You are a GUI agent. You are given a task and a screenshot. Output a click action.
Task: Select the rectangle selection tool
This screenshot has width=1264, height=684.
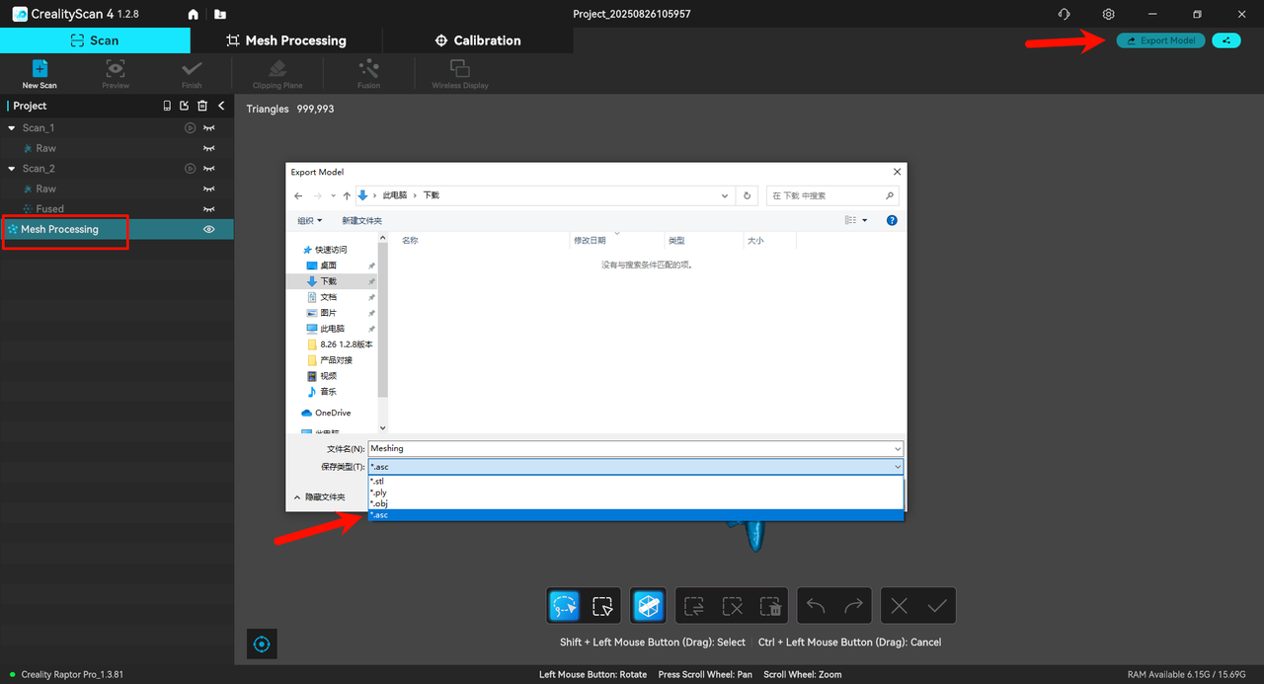tap(602, 605)
